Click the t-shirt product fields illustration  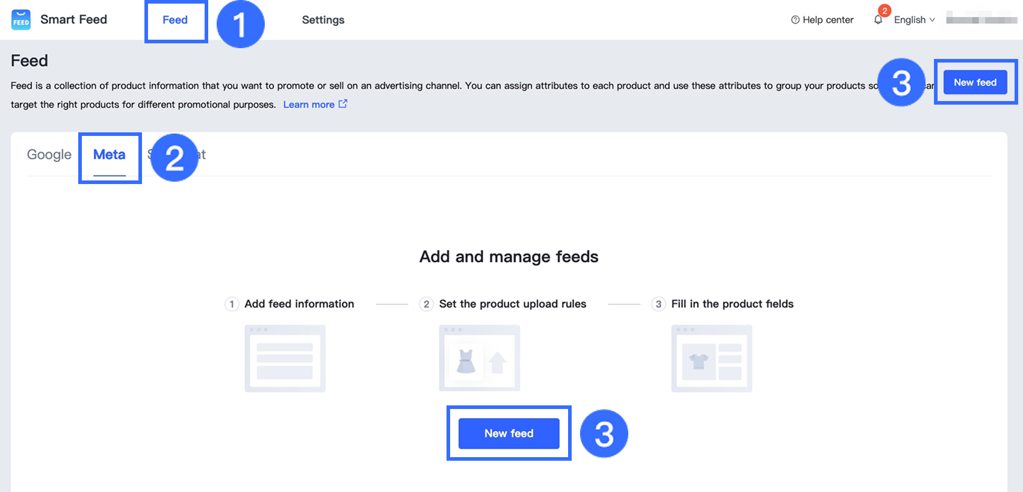(711, 358)
